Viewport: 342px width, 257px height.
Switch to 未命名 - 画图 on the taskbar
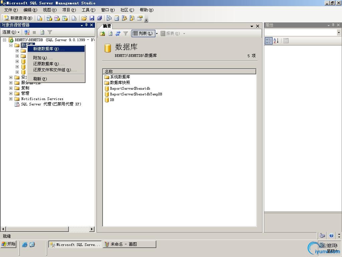click(130, 244)
